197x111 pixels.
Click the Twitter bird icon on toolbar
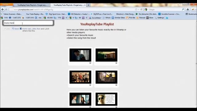click(167, 18)
